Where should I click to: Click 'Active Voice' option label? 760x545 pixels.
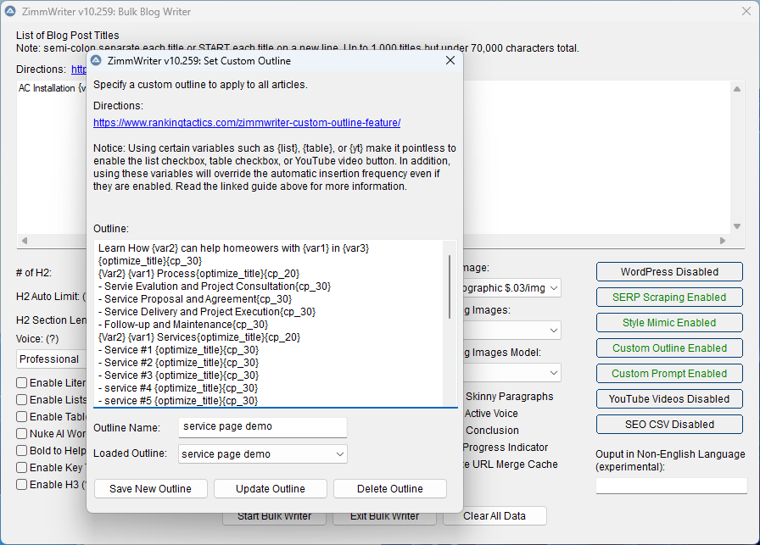pos(491,414)
